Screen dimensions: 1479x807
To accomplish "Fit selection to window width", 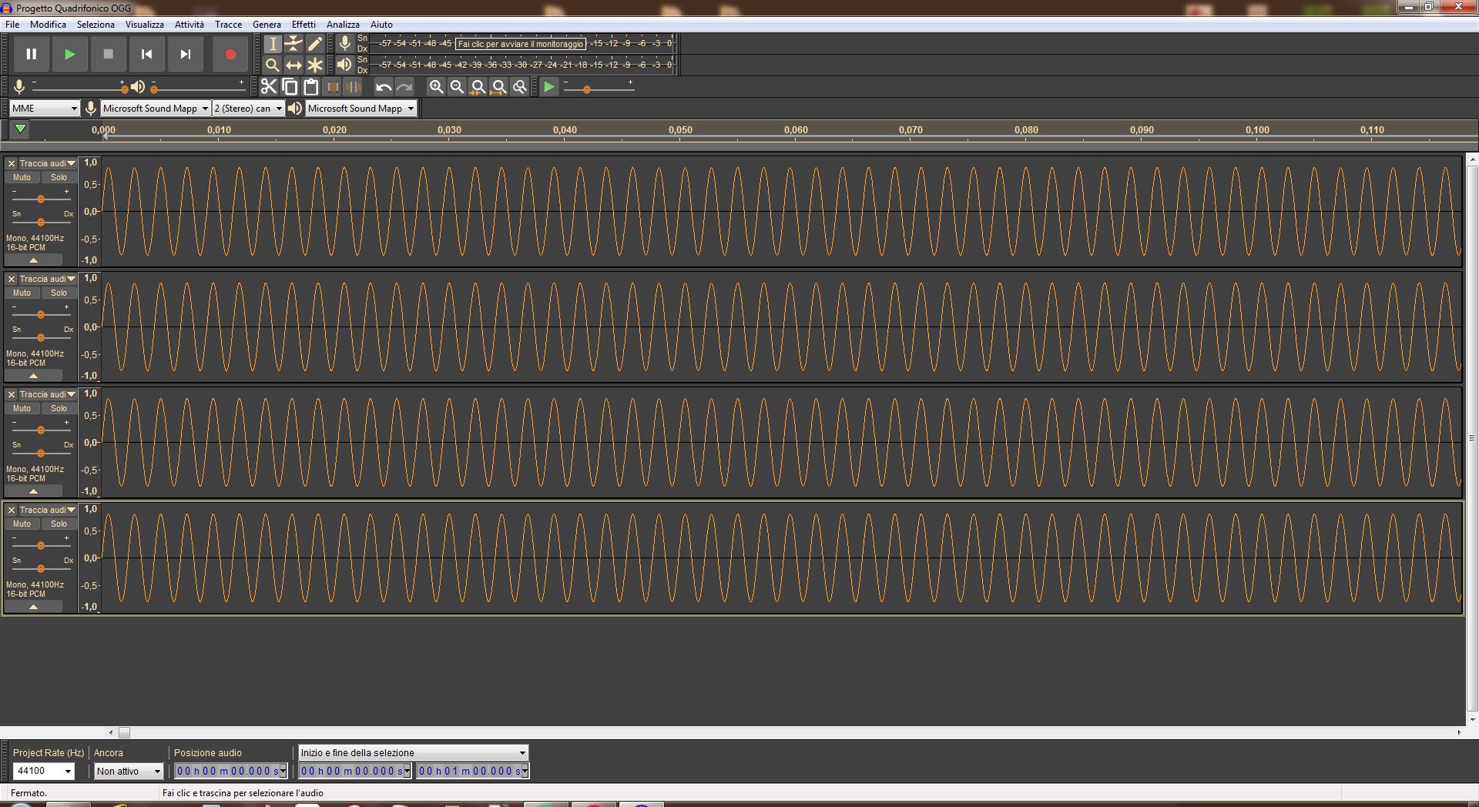I will (478, 87).
